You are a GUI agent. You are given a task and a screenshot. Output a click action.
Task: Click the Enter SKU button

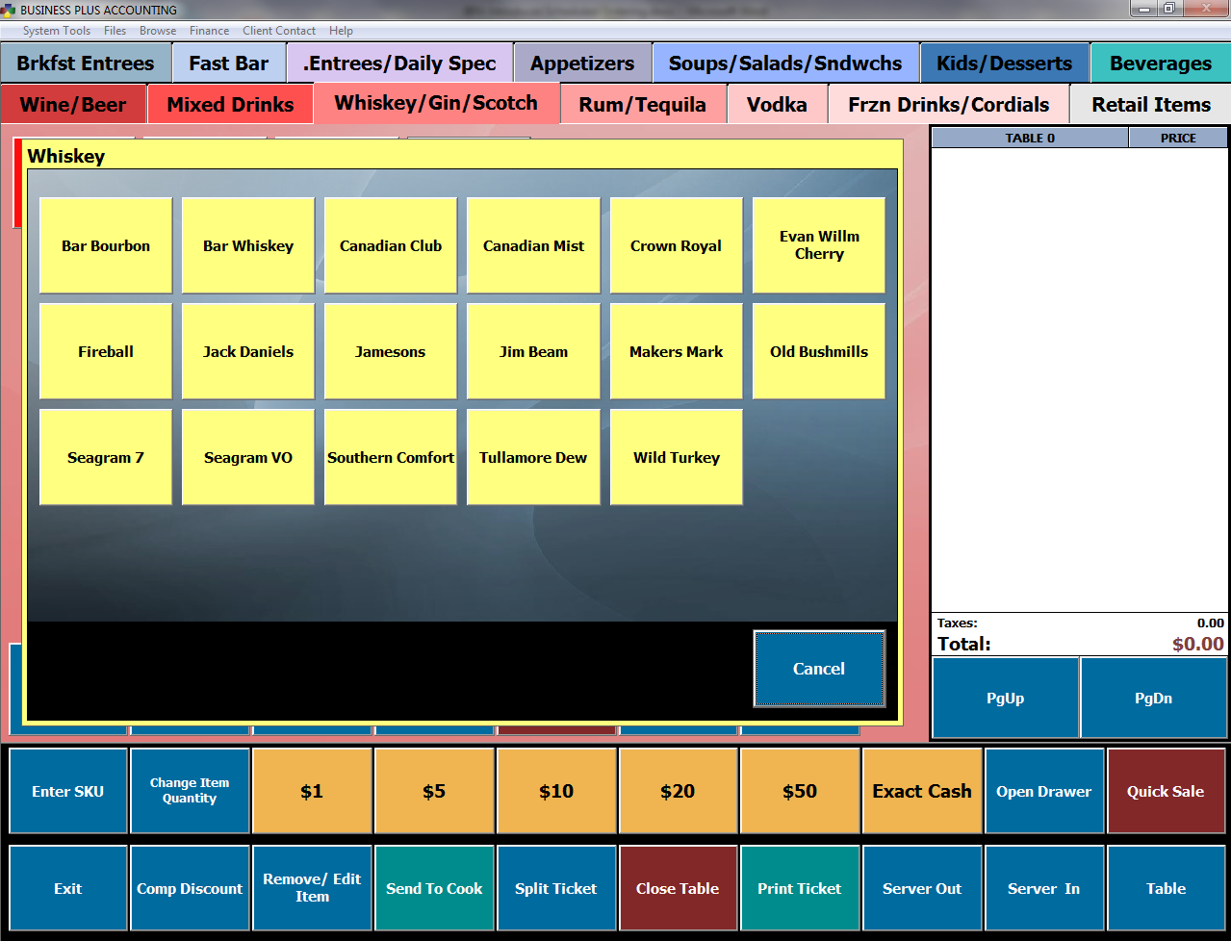click(68, 791)
